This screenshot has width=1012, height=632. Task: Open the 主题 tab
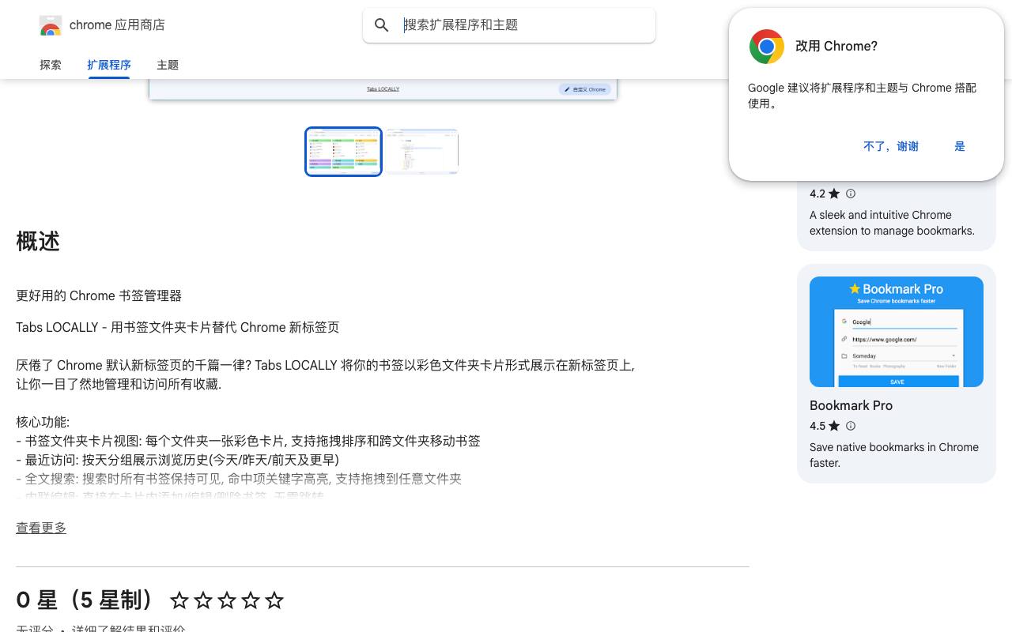pyautogui.click(x=168, y=65)
